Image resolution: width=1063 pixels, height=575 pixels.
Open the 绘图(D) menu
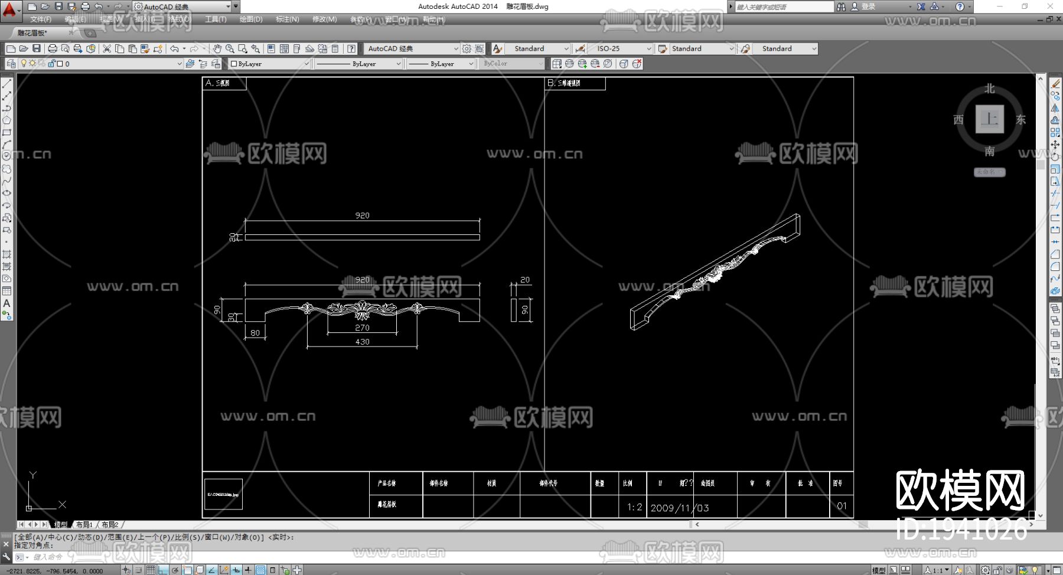[251, 19]
